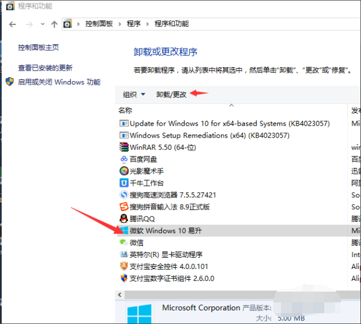Image resolution: width=361 pixels, height=324 pixels.
Task: Click the 卸载/更改 toolbar button
Action: tap(171, 94)
